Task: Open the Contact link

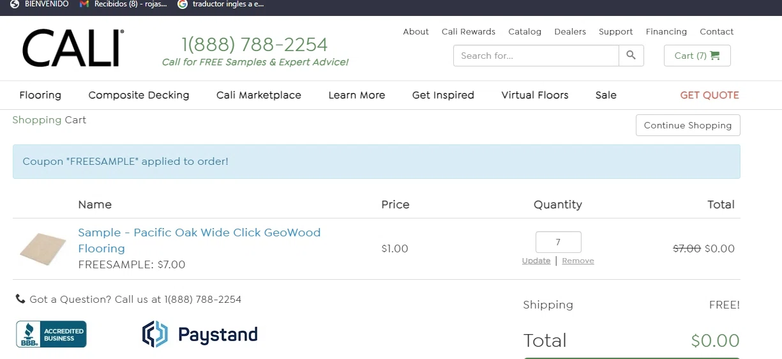Action: pos(717,31)
